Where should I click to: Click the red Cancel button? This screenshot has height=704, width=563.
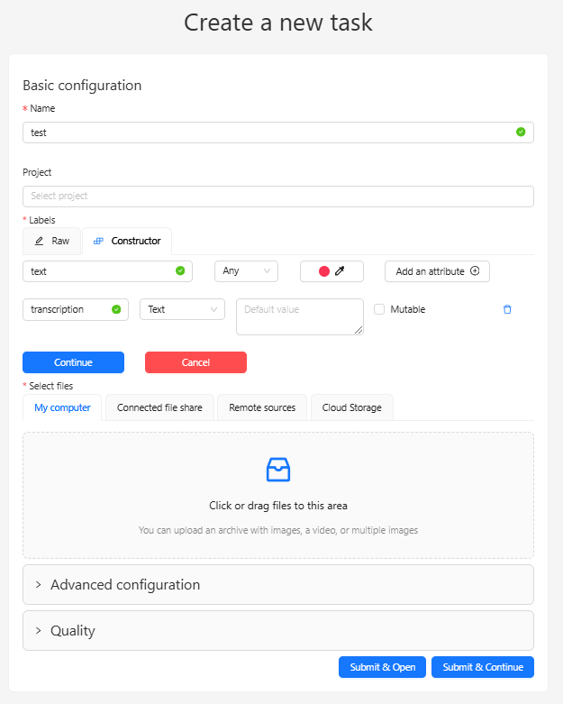coord(195,362)
